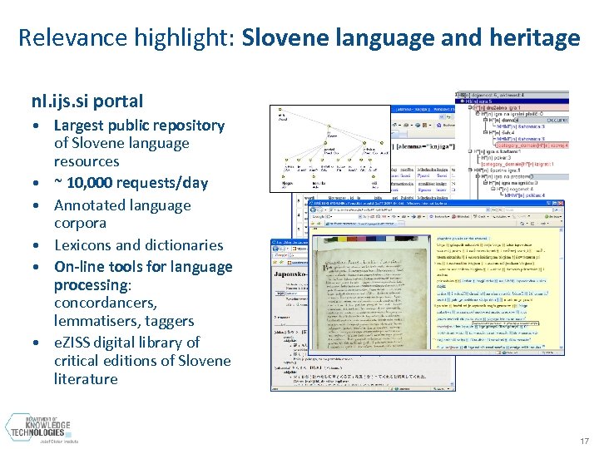Viewport: 599px width, 449px height.
Task: Click the '~ 10,000 requests/day' bullet
Action: 131,183
